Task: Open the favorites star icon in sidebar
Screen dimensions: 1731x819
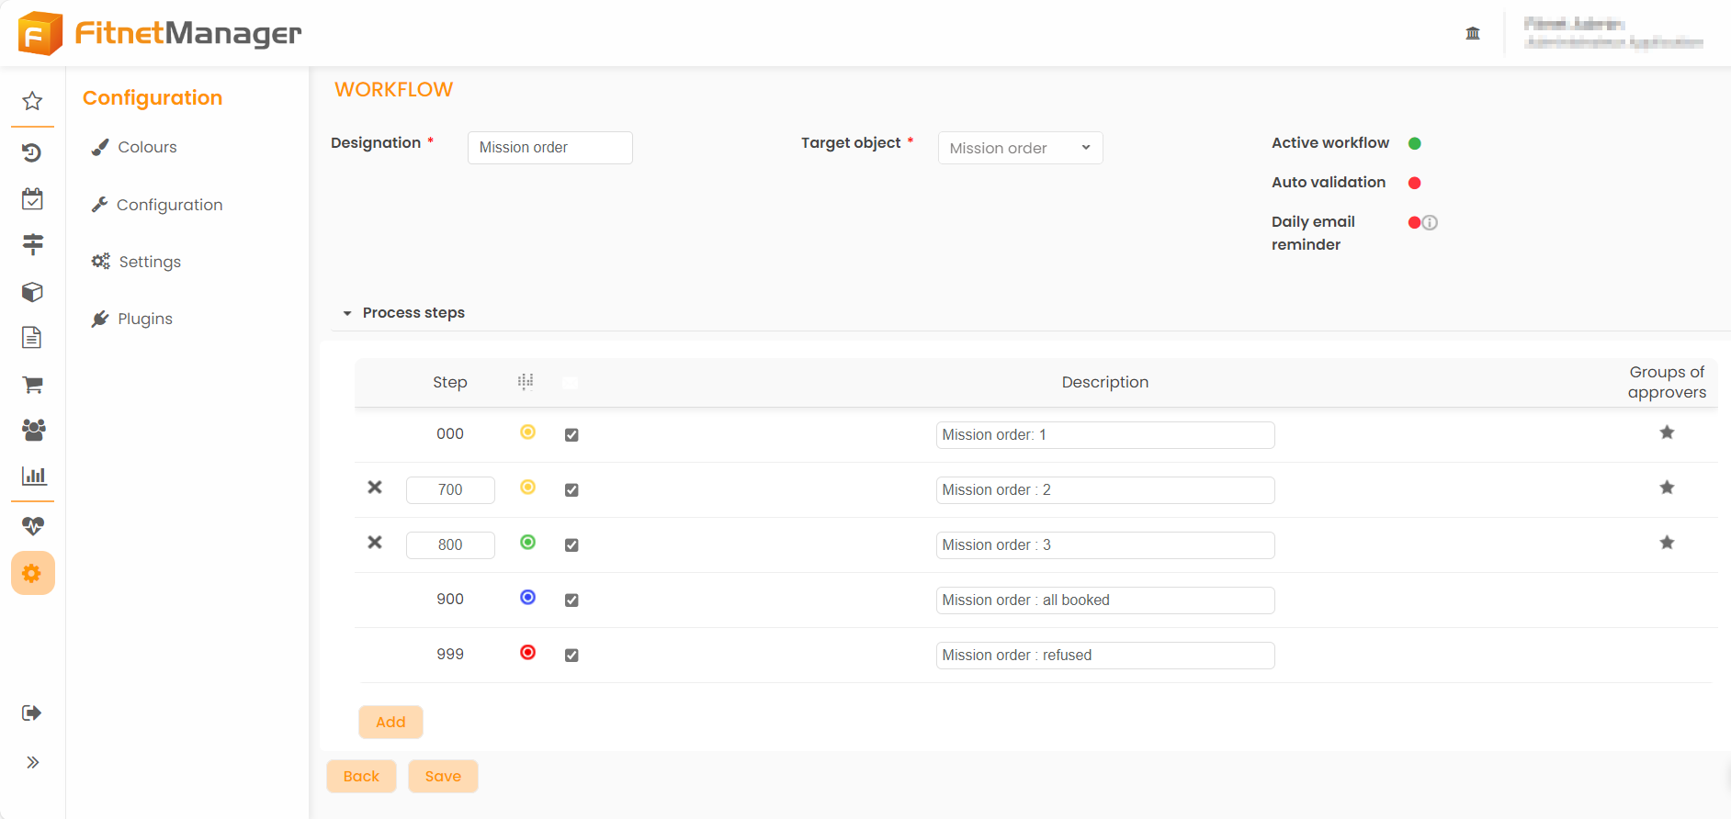Action: click(32, 101)
